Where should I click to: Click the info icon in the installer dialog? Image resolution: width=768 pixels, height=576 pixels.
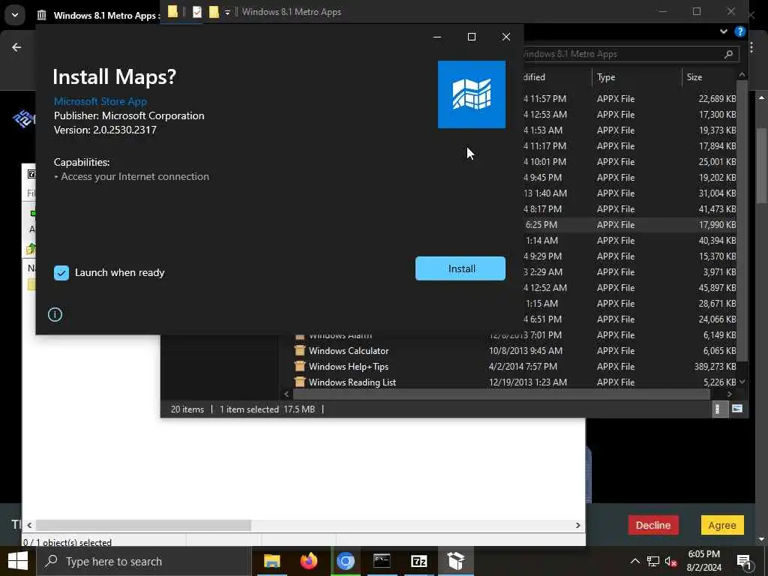[x=55, y=314]
